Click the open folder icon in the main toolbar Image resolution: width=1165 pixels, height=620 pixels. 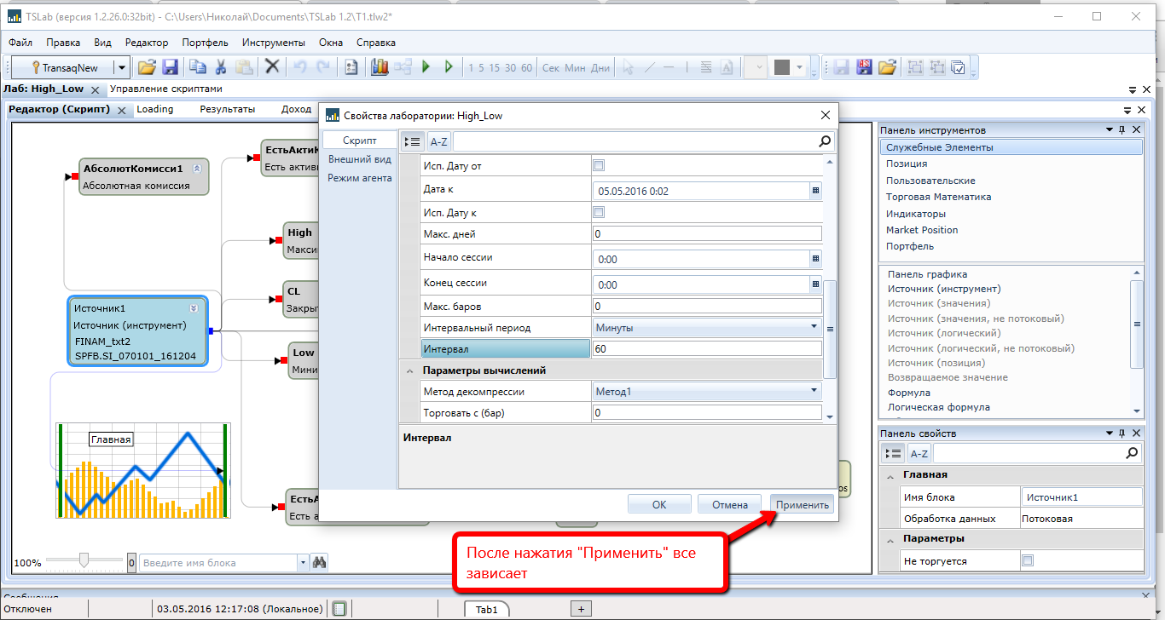(147, 67)
